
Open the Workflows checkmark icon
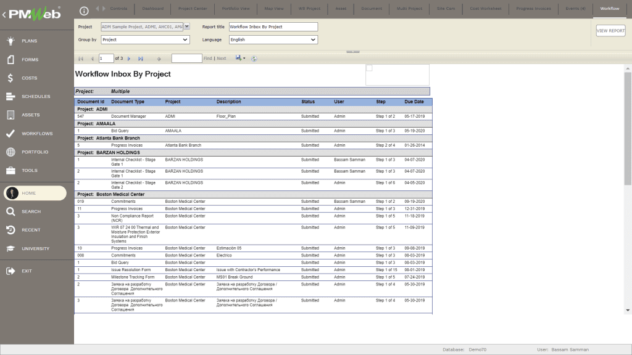tap(11, 134)
